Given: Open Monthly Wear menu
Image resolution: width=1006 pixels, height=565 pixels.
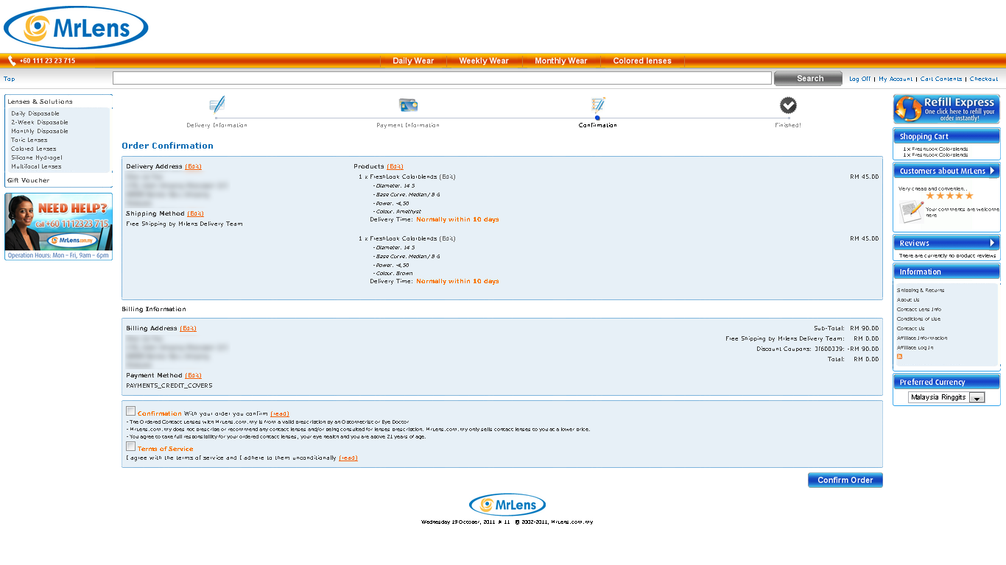Looking at the screenshot, I should pos(561,61).
